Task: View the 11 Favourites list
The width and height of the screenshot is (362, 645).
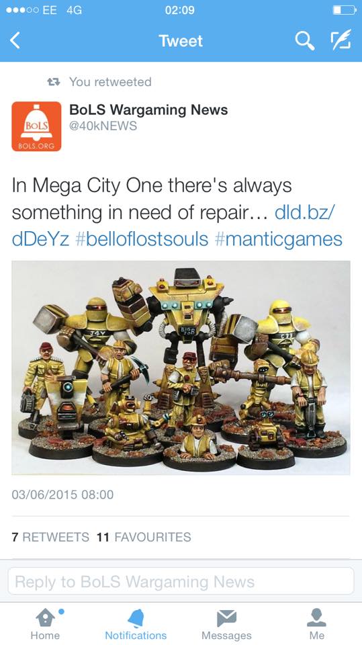Action: 144,537
